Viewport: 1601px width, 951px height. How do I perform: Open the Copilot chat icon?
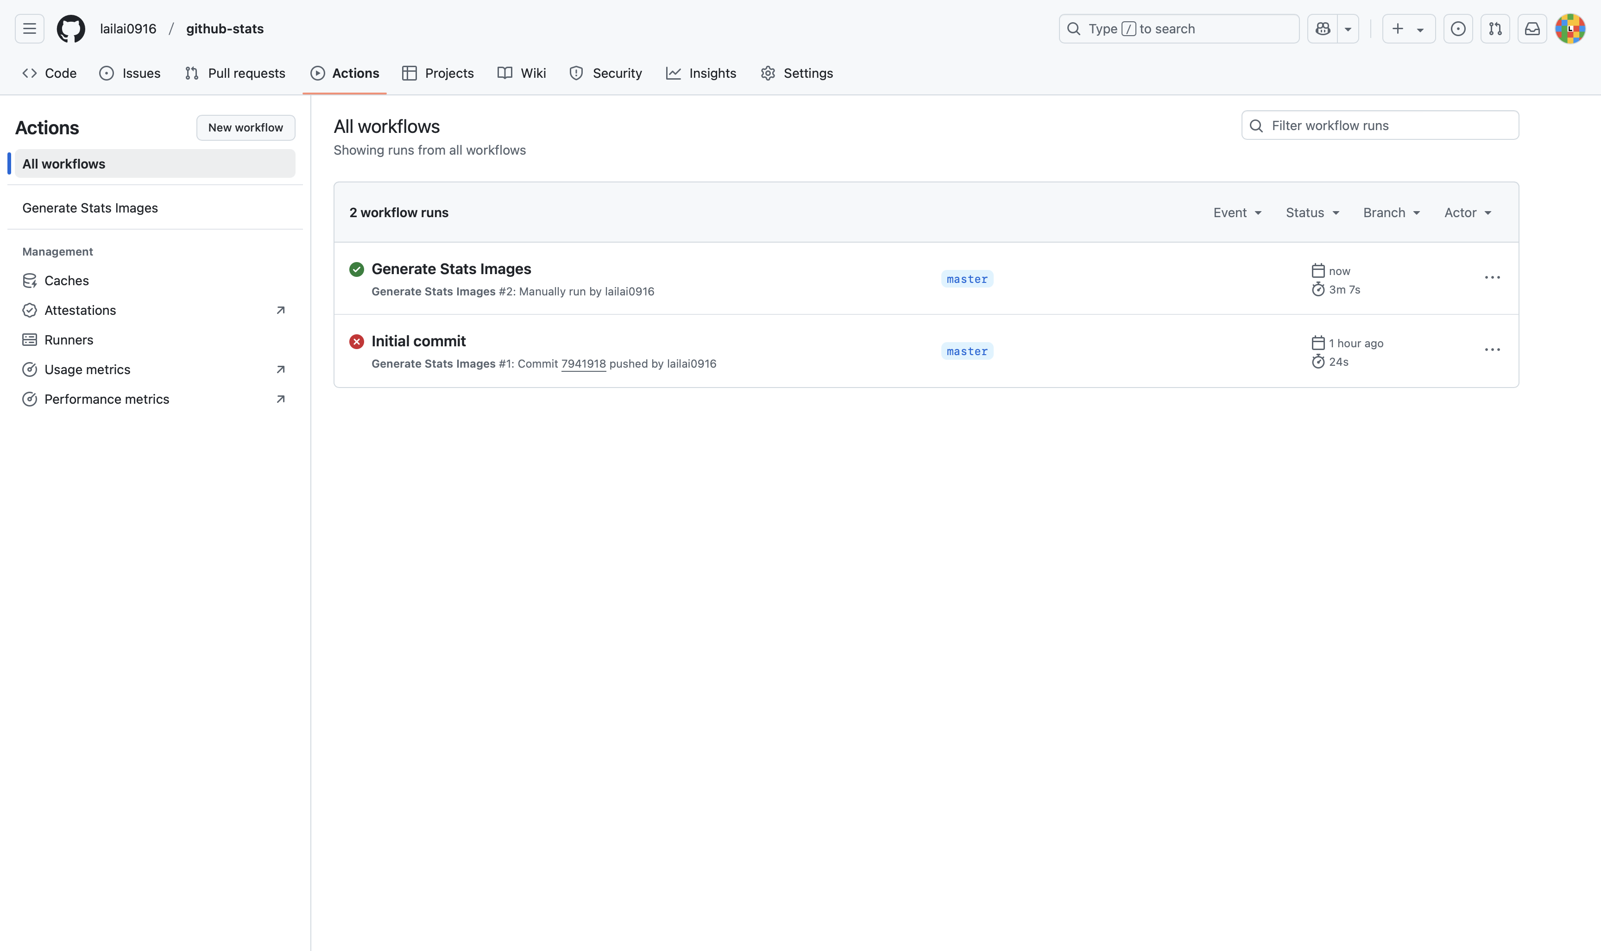1322,29
